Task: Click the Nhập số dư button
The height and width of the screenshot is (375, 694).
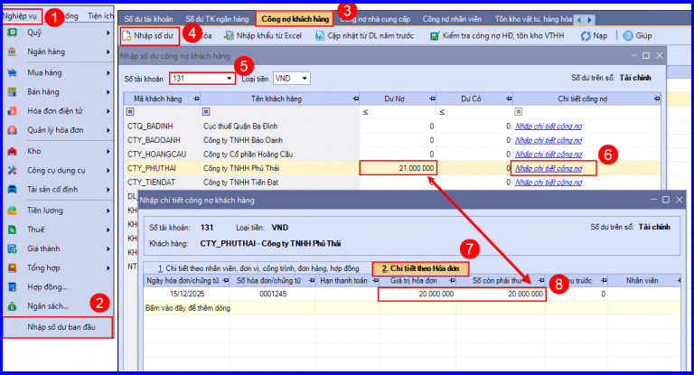Action: 149,36
